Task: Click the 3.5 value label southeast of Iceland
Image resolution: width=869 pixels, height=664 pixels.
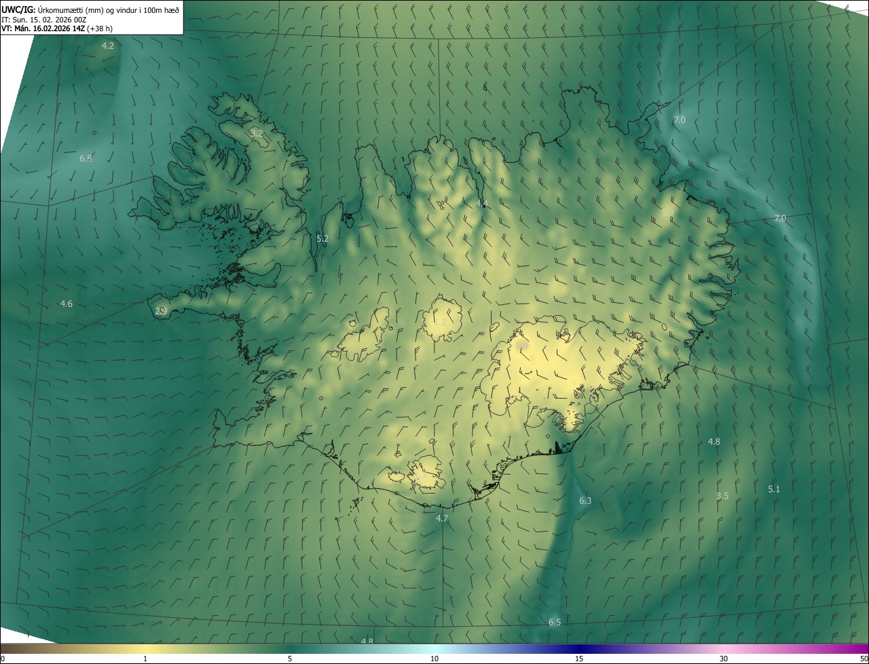Action: [x=722, y=496]
